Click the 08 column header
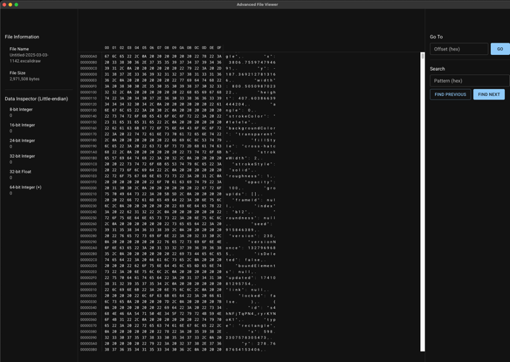Viewport: 510px width, 362px height. tap(167, 48)
